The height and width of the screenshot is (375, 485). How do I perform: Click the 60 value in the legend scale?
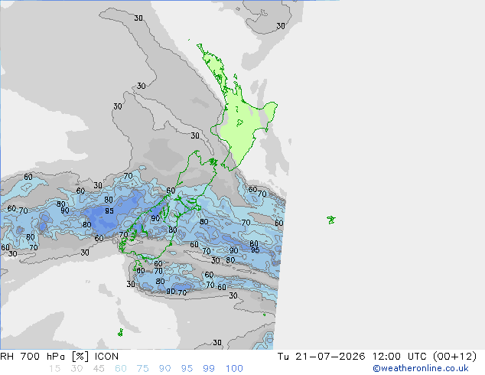(x=121, y=369)
